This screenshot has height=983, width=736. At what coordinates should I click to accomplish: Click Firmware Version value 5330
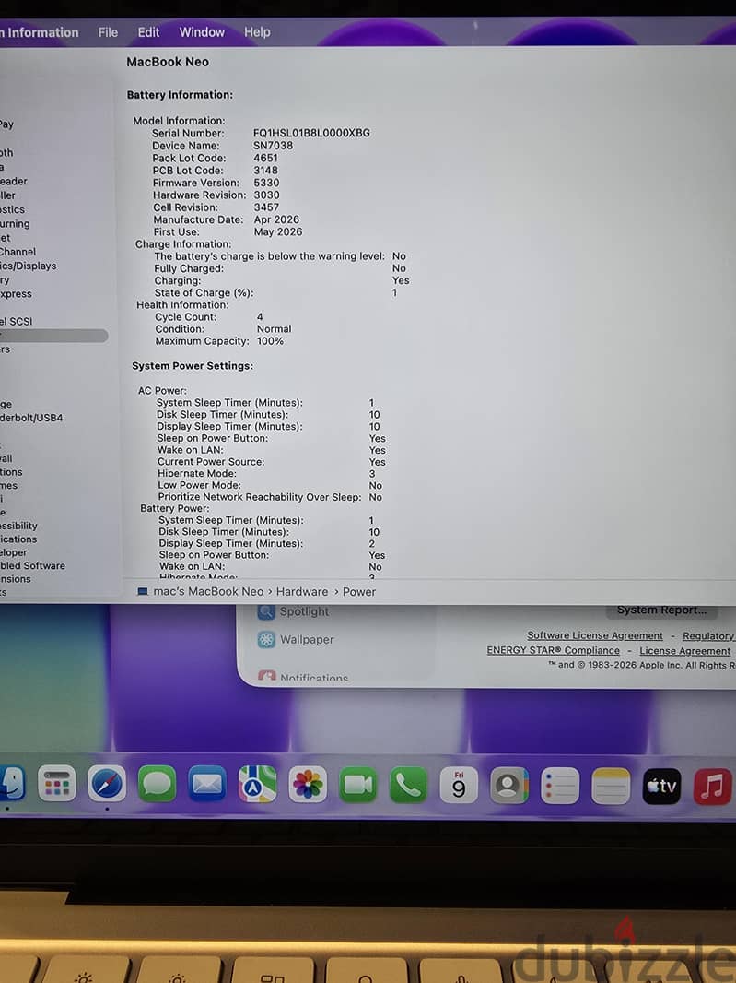[266, 183]
